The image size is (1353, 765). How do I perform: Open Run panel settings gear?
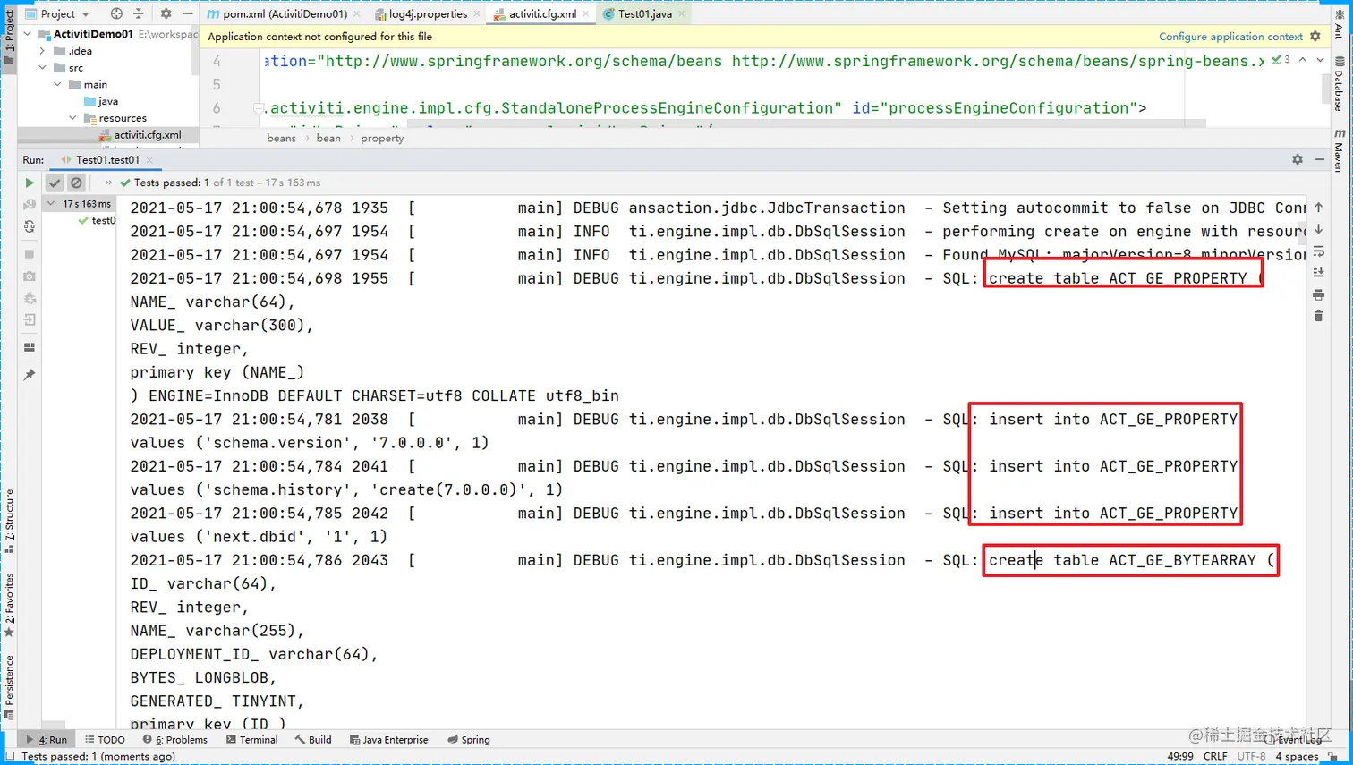click(1298, 159)
